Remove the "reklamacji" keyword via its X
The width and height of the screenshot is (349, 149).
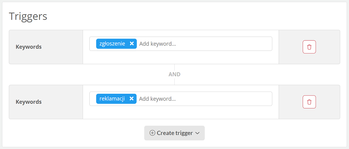click(132, 98)
